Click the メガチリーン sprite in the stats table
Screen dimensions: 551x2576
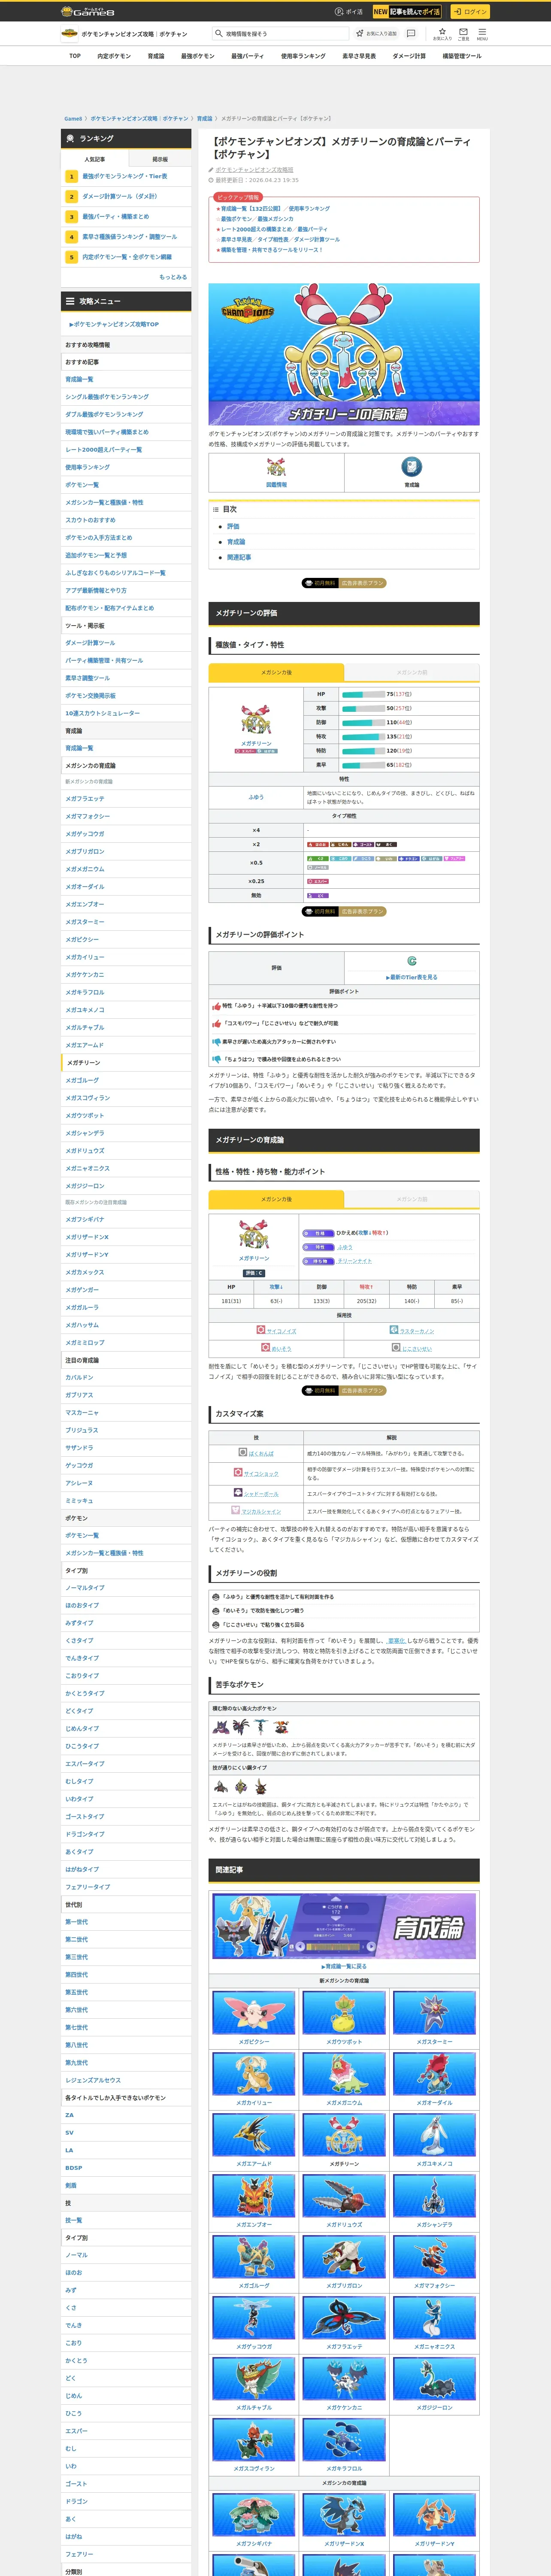pyautogui.click(x=256, y=720)
